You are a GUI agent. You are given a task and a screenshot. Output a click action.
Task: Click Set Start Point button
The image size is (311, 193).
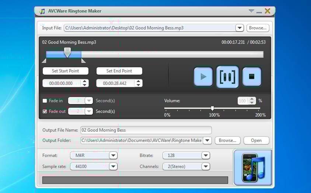[x=66, y=71]
